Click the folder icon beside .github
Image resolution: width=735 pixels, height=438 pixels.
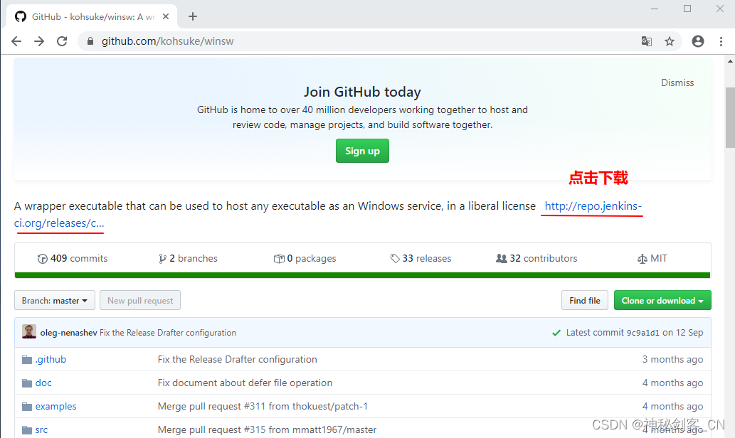(x=27, y=360)
